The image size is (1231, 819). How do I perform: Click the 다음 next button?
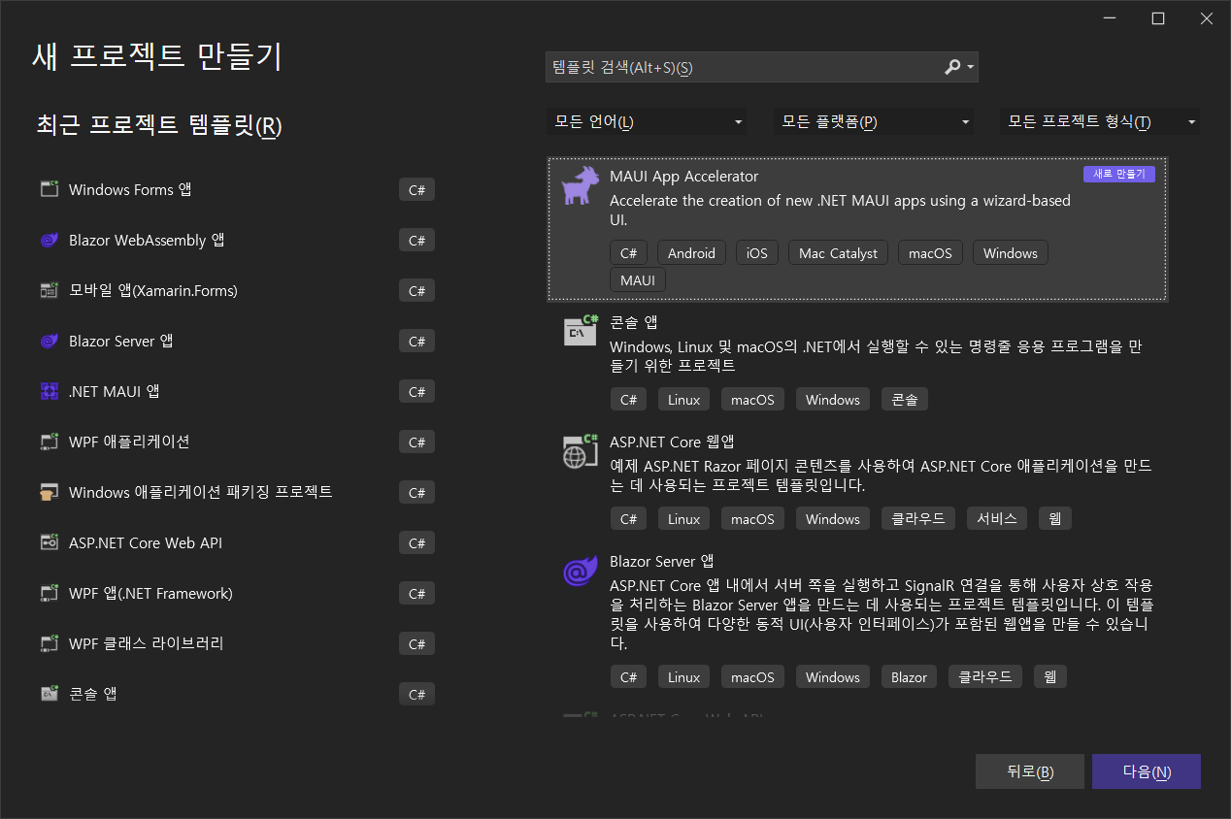pos(1147,771)
